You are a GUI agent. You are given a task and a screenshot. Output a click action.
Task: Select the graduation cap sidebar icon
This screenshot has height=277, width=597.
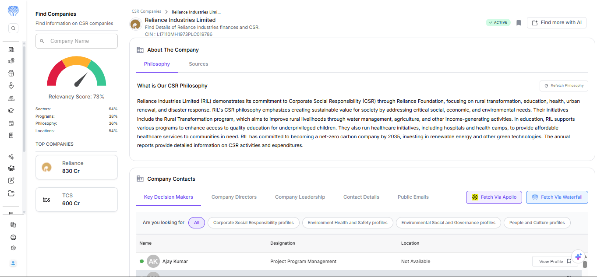(x=11, y=111)
